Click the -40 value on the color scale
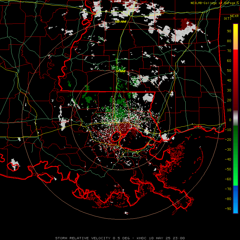The image size is (240, 240). 228,159
